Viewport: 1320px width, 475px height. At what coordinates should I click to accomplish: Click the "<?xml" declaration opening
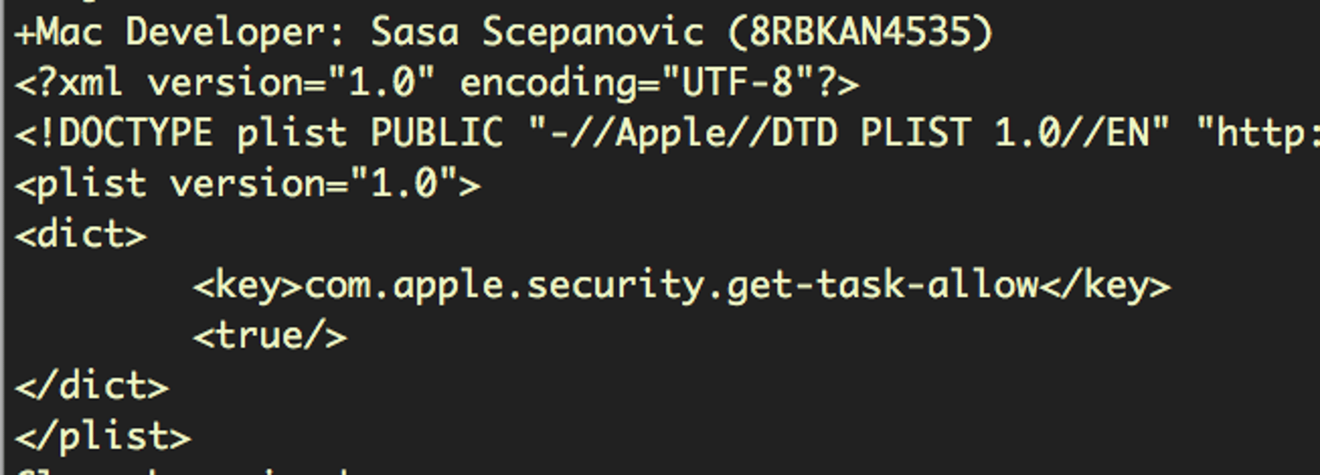69,82
